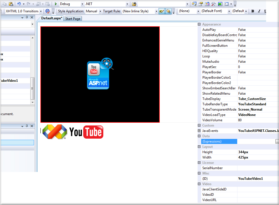Click the VideoURL value field
Viewport: 279px width, 205px height.
258,200
